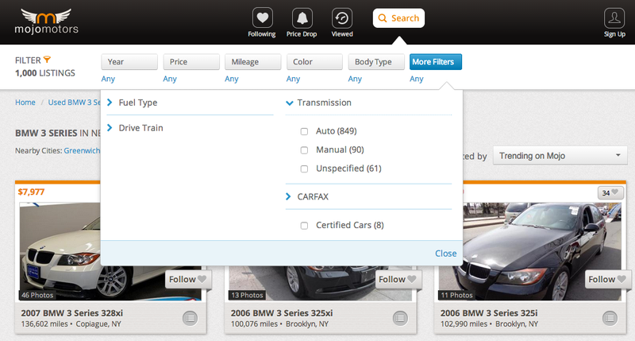Open the Greenwich nearby city link

[82, 150]
